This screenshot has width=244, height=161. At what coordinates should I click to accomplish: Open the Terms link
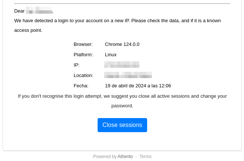tap(145, 157)
